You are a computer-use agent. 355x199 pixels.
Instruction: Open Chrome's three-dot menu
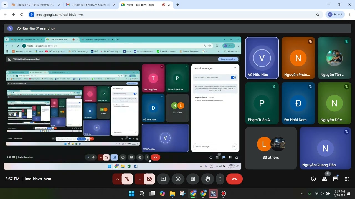coord(350,15)
